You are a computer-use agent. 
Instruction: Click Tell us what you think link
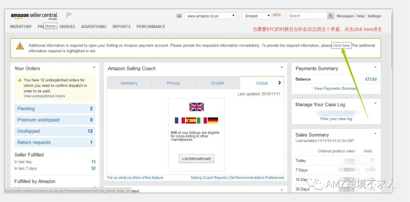click(135, 178)
